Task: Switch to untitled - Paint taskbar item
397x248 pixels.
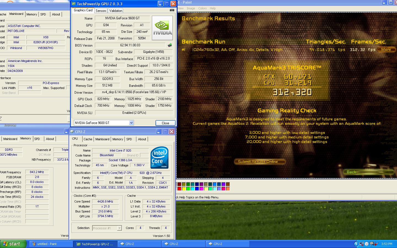Action: (51, 244)
